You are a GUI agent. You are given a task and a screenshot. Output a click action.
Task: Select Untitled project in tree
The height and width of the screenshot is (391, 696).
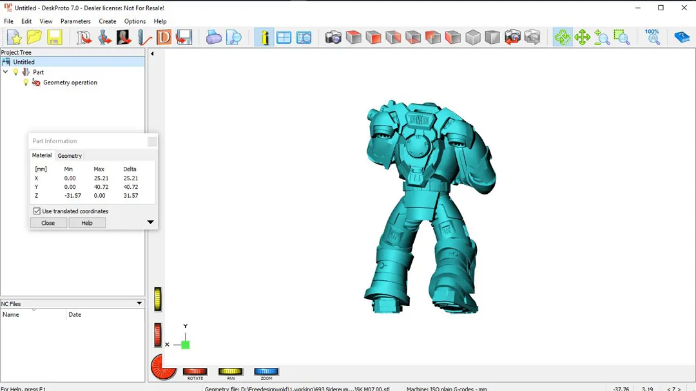click(x=24, y=62)
